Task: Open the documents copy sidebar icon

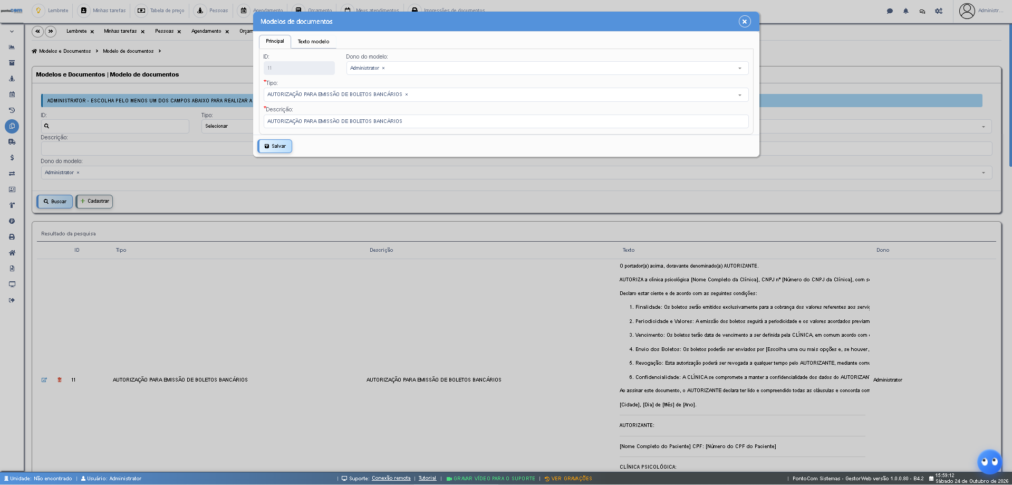Action: coord(12,126)
